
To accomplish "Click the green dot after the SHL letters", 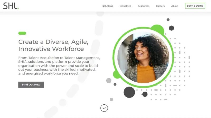I will 18,9.
